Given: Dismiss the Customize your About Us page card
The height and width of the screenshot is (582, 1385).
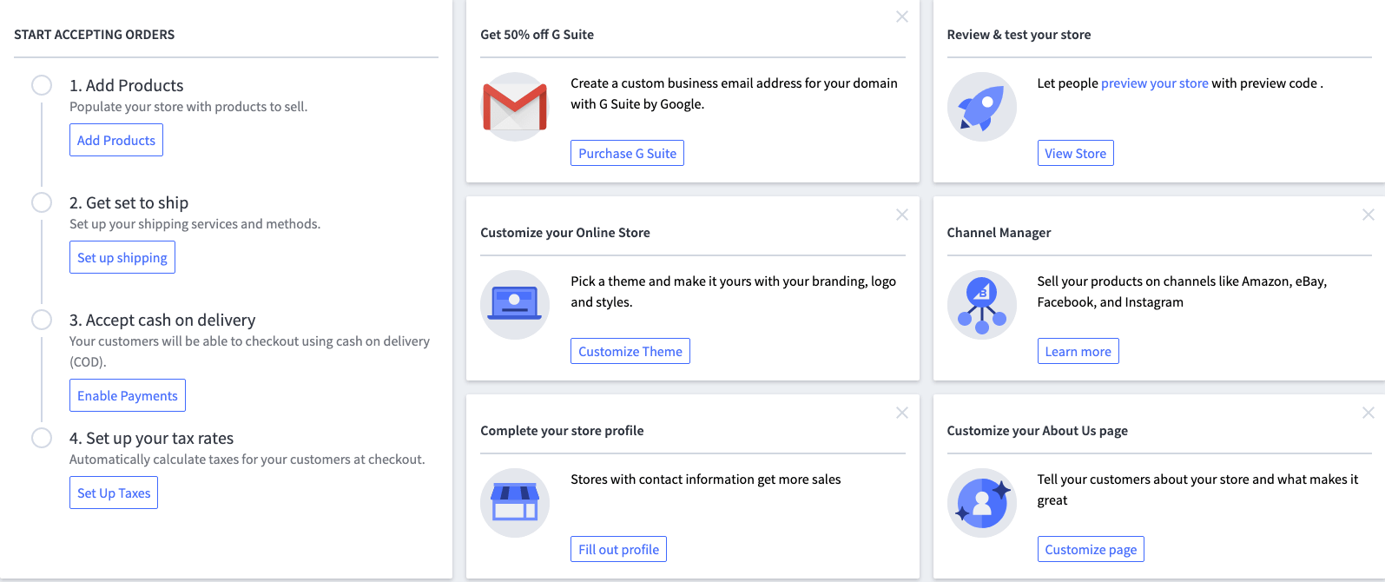Looking at the screenshot, I should tap(1369, 413).
